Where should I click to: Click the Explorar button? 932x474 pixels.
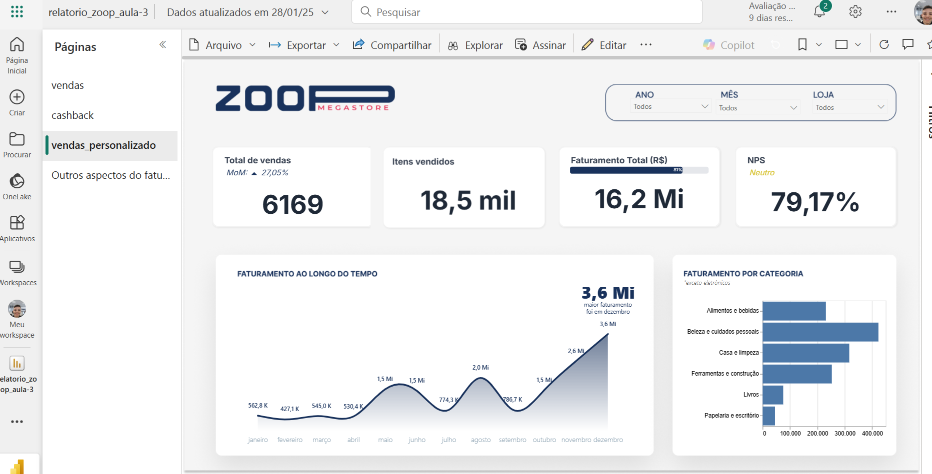point(475,45)
